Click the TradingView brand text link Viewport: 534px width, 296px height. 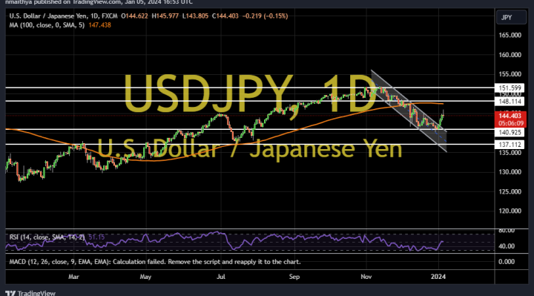tap(36, 293)
